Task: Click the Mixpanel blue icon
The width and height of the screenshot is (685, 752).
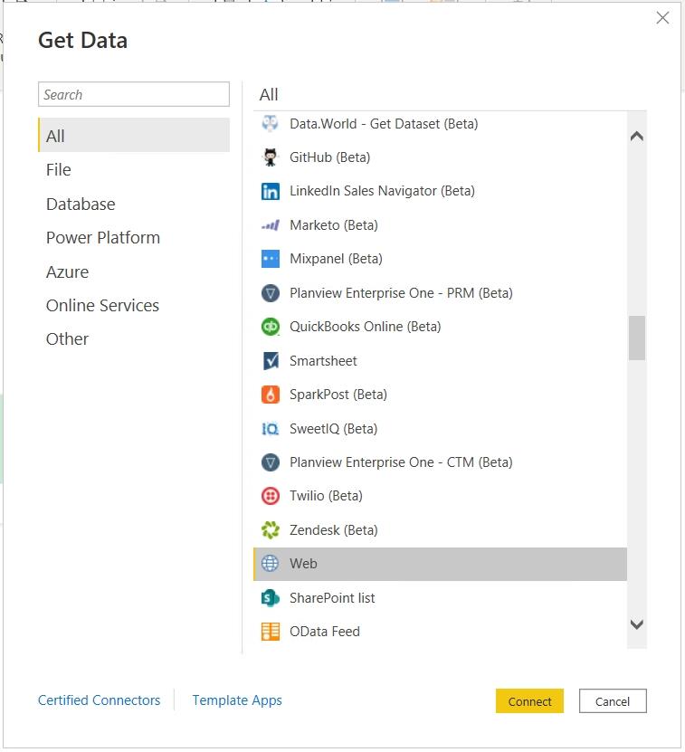Action: tap(270, 259)
